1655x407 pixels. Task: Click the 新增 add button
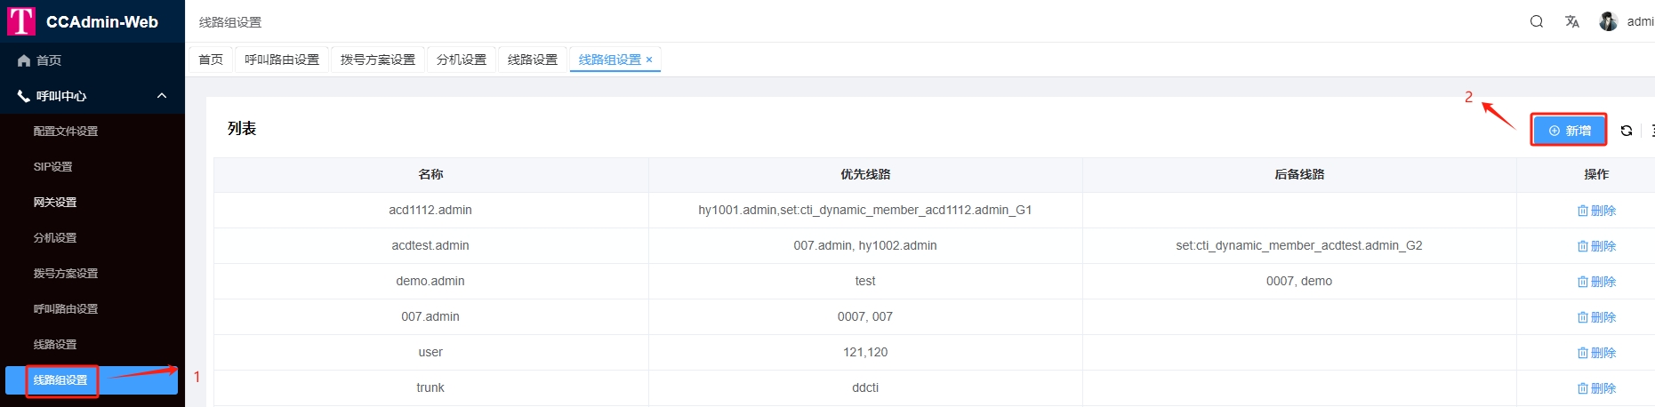(x=1569, y=131)
